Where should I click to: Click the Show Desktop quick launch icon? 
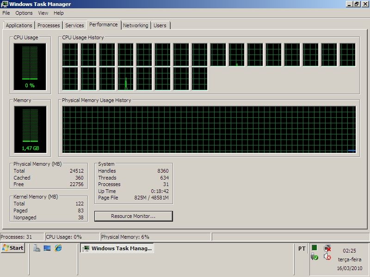(x=47, y=248)
